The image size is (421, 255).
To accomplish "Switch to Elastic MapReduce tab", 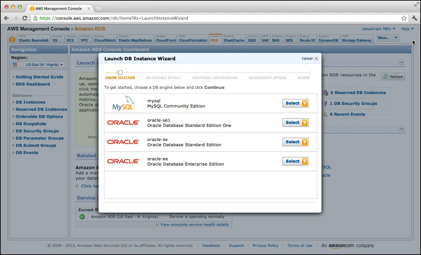I will 135,39.
